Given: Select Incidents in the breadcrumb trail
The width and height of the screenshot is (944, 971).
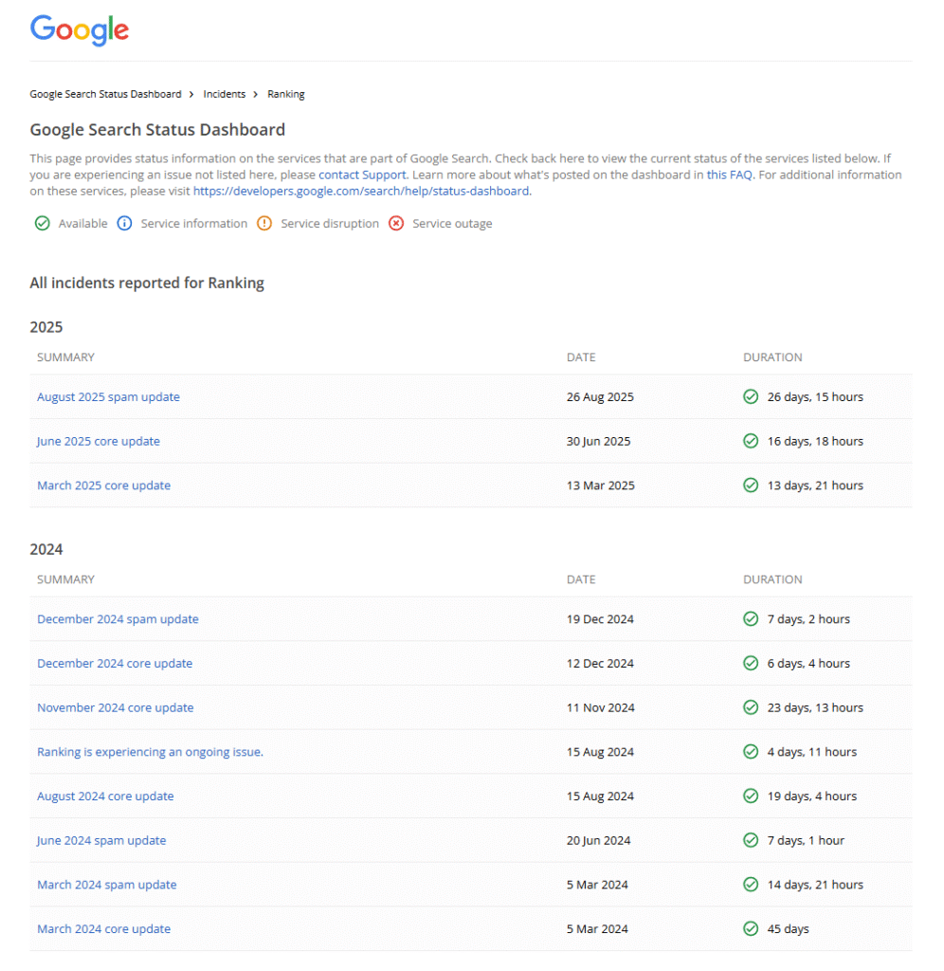Looking at the screenshot, I should point(224,94).
